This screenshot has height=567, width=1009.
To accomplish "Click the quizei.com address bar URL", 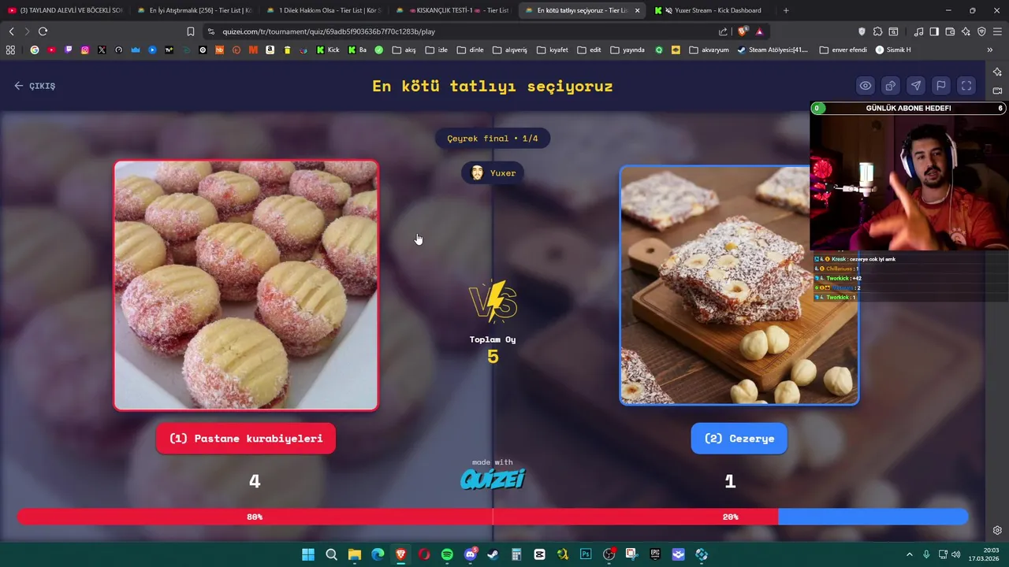I will click(x=329, y=31).
